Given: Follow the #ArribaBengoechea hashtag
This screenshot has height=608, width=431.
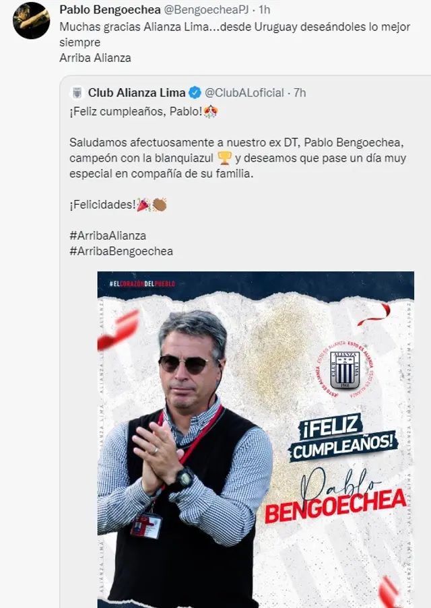Looking at the screenshot, I should click(x=121, y=251).
